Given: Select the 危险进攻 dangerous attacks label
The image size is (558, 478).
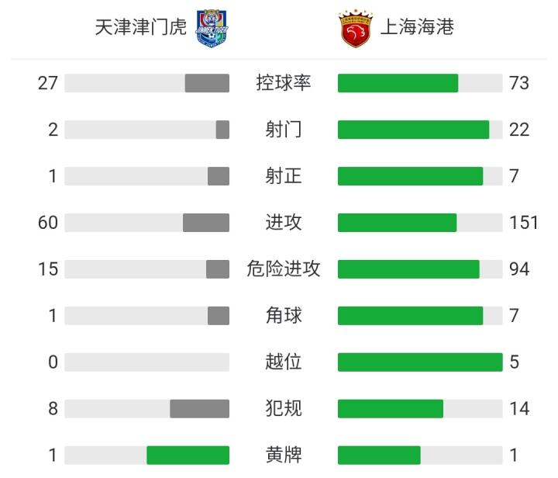Looking at the screenshot, I should [283, 269].
